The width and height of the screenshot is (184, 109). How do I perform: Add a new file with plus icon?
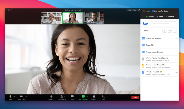tap(175, 31)
